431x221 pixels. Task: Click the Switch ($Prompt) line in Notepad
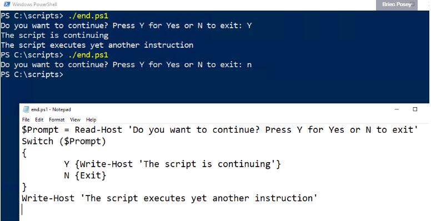coord(64,142)
